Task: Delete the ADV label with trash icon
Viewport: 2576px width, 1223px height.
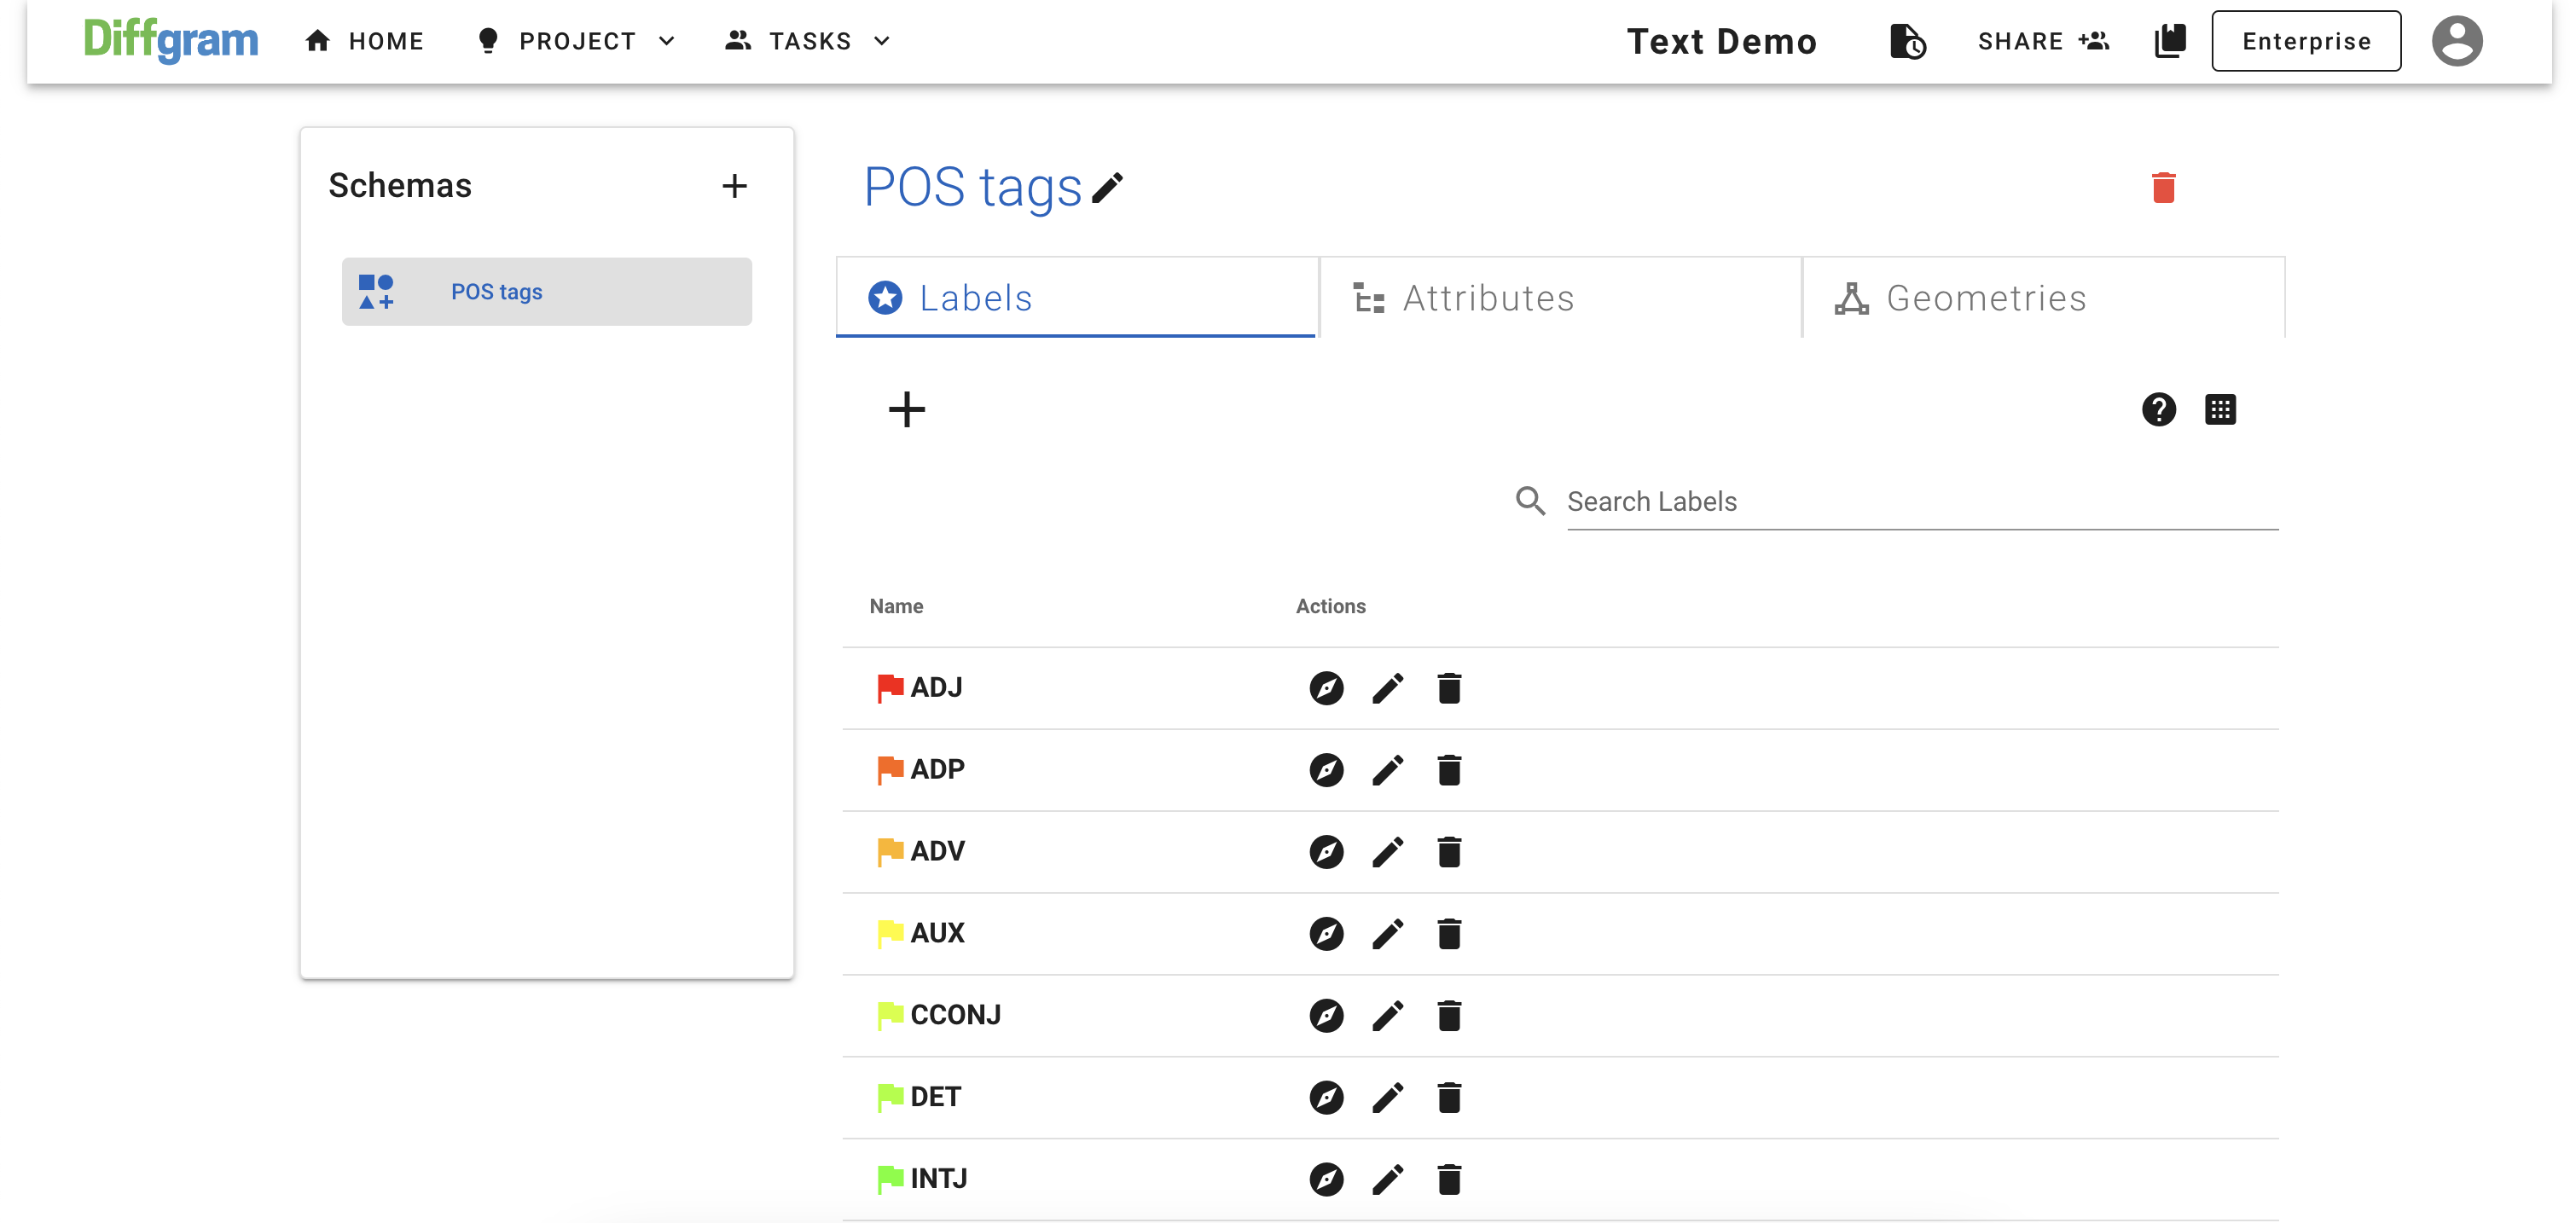Action: click(1449, 852)
